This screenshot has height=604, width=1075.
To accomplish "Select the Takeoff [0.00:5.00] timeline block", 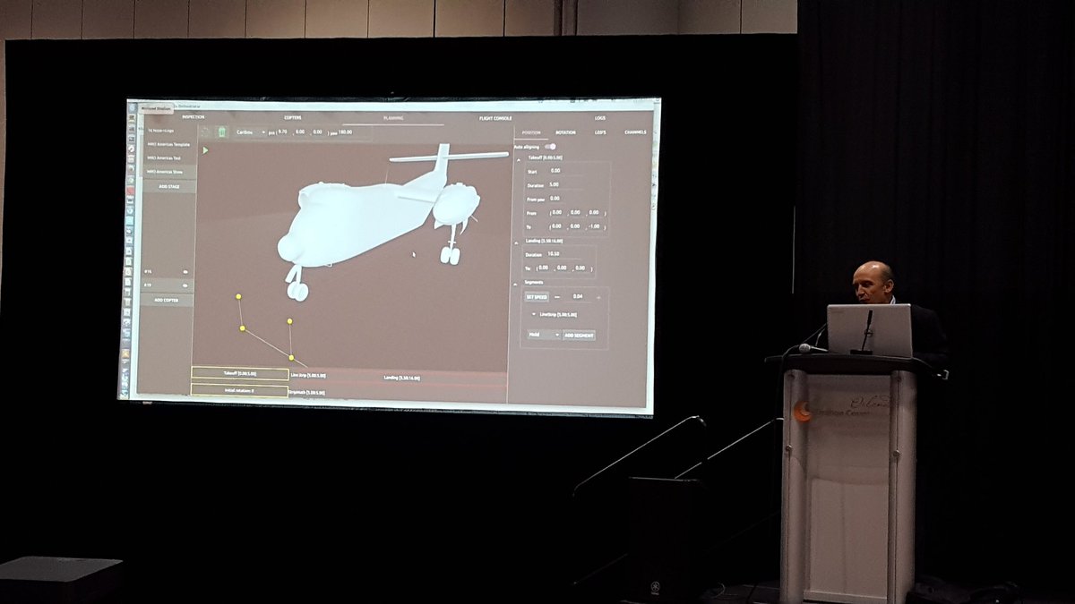I will (240, 373).
